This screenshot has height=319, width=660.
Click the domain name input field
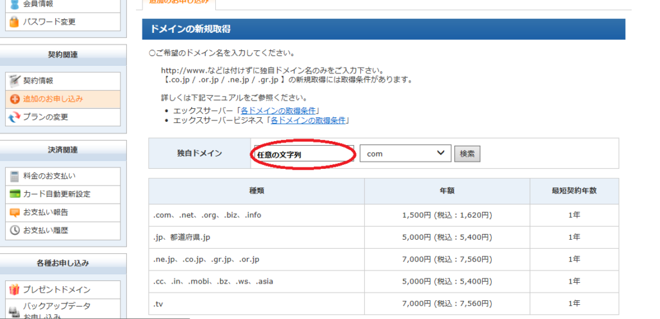click(303, 154)
